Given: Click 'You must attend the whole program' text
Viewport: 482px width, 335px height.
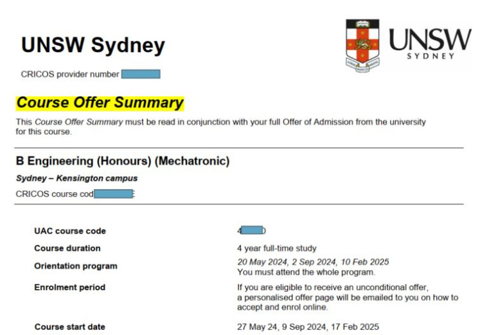Looking at the screenshot, I should (x=306, y=272).
